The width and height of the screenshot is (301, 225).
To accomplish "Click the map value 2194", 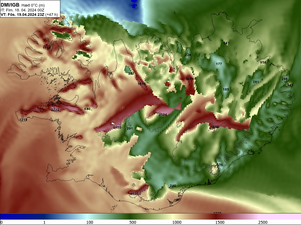I will [163, 115].
